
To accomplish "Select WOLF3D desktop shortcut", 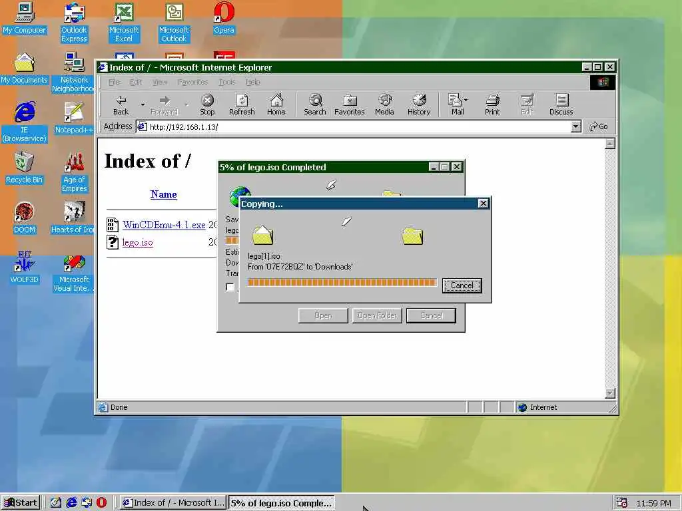I will coord(24,268).
